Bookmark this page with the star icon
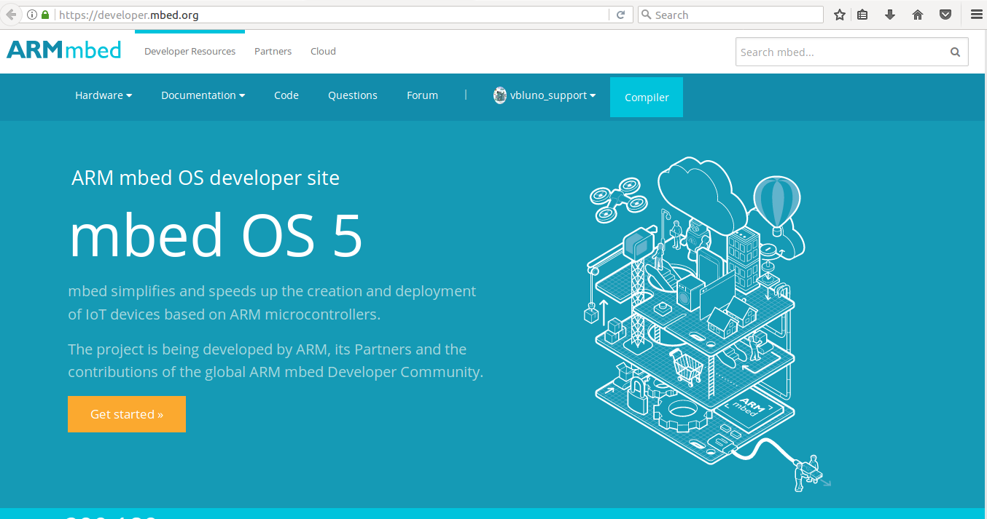 click(839, 15)
